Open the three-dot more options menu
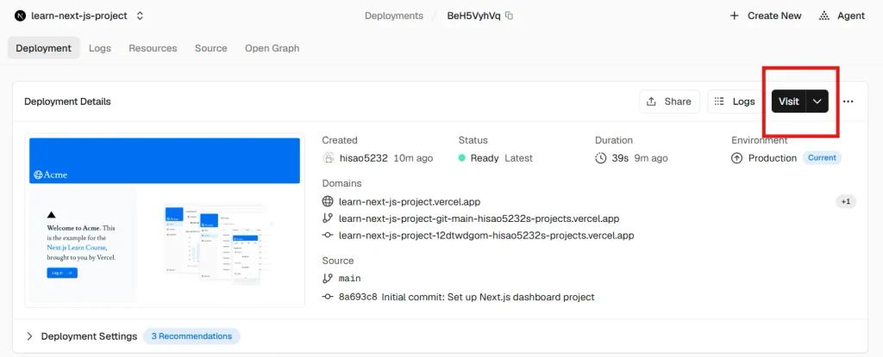The width and height of the screenshot is (883, 357). click(x=849, y=102)
